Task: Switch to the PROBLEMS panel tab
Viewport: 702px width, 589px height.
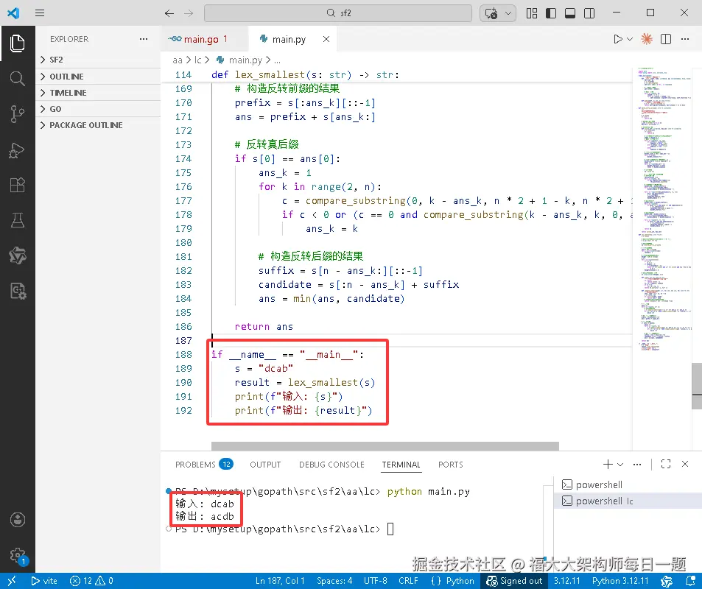Action: 195,465
